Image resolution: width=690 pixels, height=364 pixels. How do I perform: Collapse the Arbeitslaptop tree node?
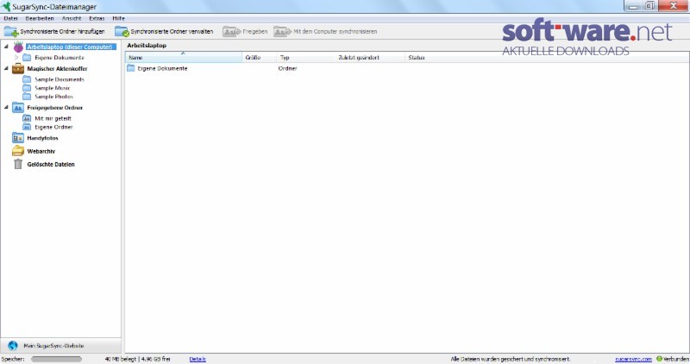coord(6,47)
